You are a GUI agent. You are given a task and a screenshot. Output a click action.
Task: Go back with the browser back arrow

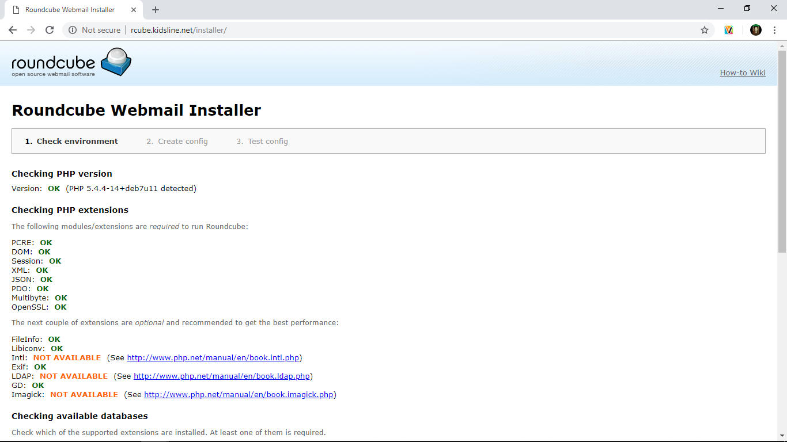pyautogui.click(x=13, y=30)
